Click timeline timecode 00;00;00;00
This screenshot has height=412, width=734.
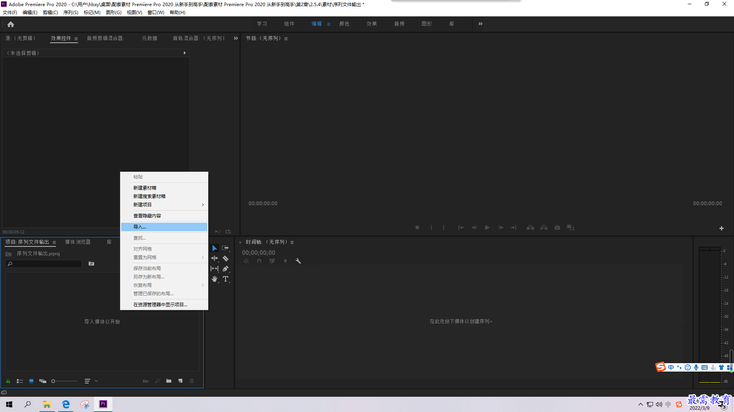tap(258, 253)
